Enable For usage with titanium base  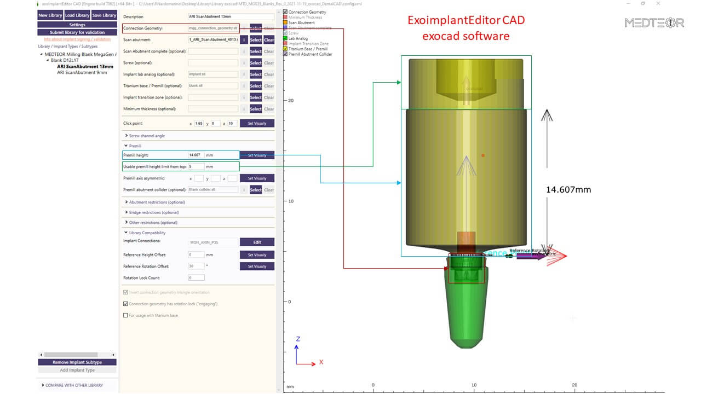point(125,315)
